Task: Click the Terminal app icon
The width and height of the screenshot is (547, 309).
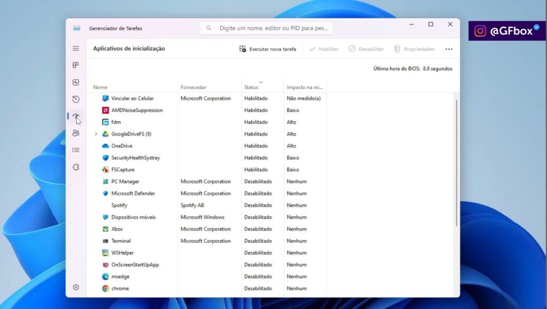Action: pyautogui.click(x=105, y=241)
